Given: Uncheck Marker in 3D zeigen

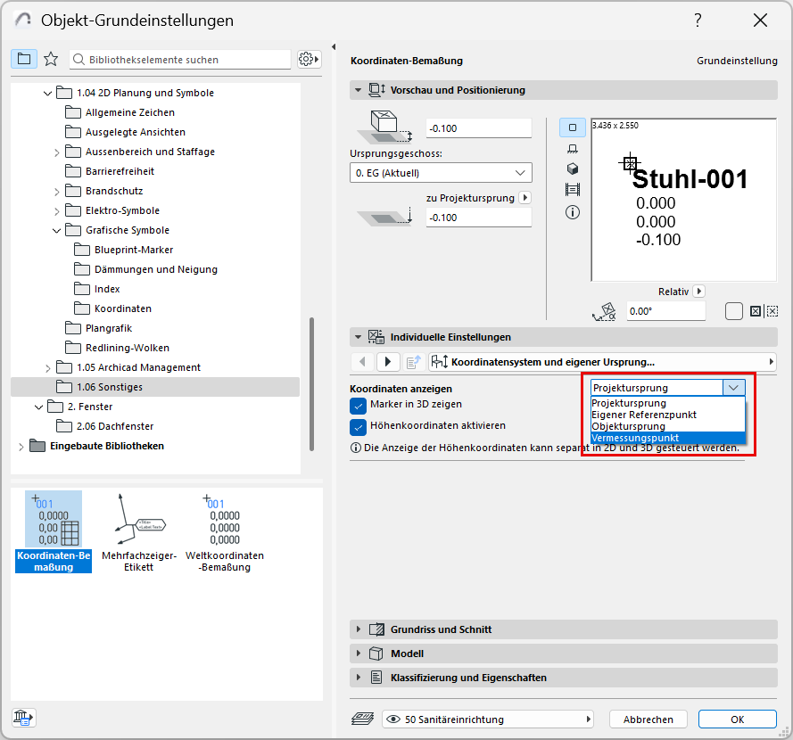Looking at the screenshot, I should (x=358, y=406).
